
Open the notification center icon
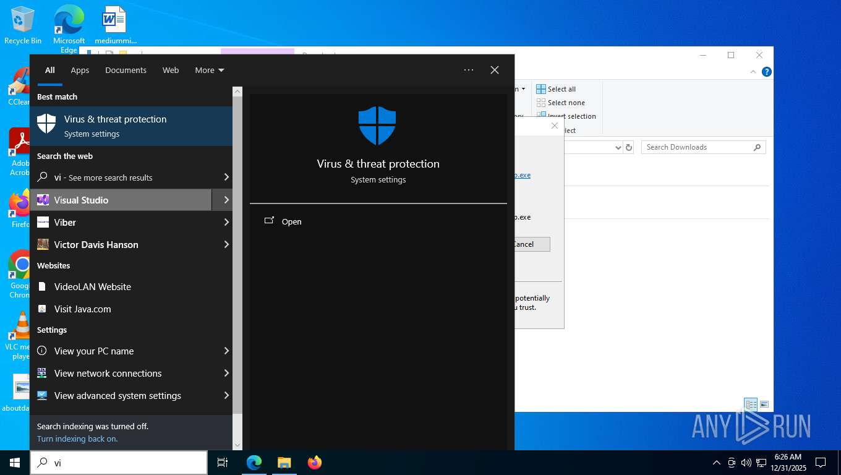pyautogui.click(x=821, y=463)
